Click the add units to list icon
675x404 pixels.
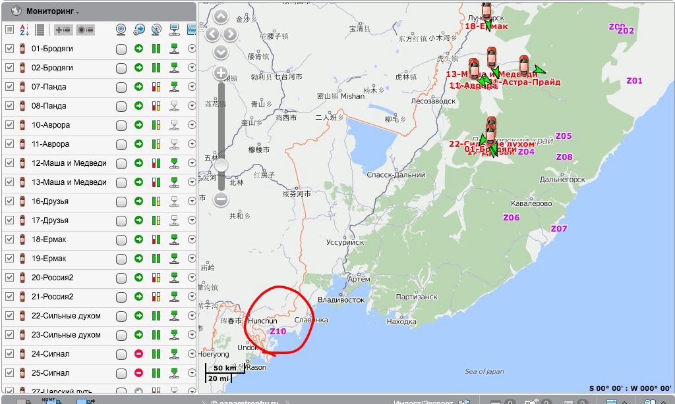coord(63,30)
